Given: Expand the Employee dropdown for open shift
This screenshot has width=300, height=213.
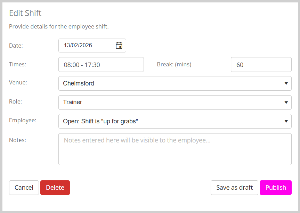Looking at the screenshot, I should coord(175,121).
